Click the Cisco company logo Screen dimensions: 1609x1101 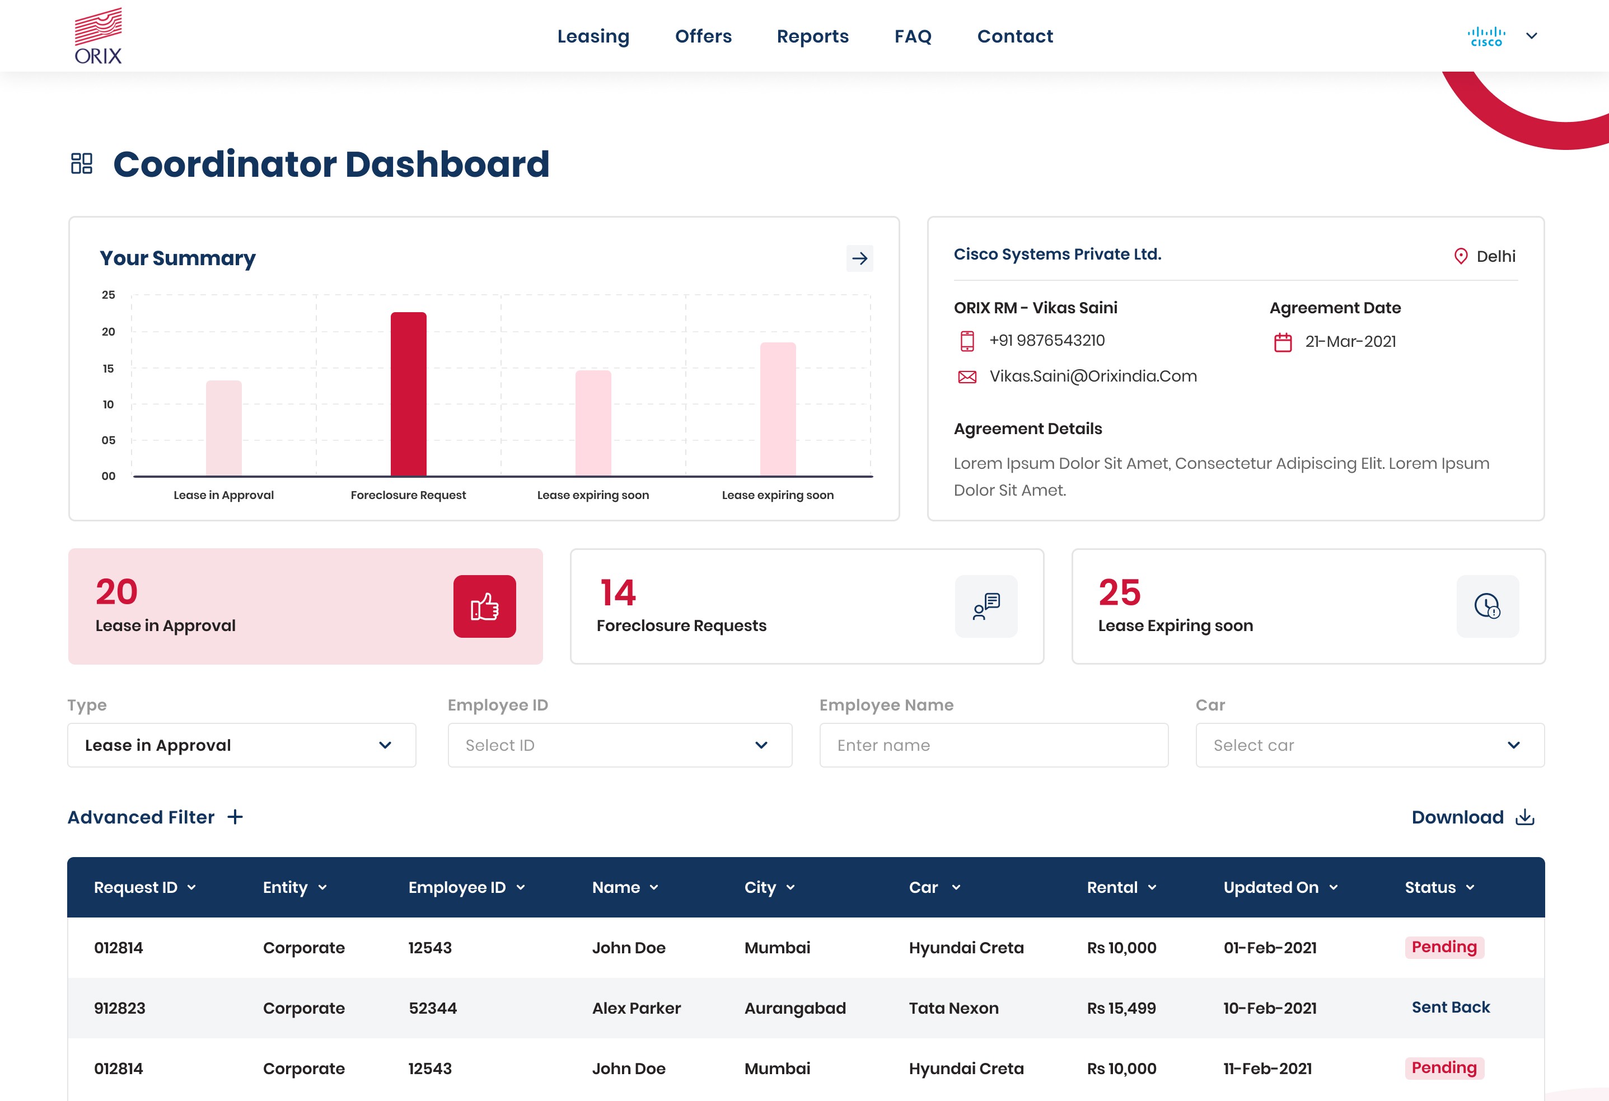pos(1486,36)
